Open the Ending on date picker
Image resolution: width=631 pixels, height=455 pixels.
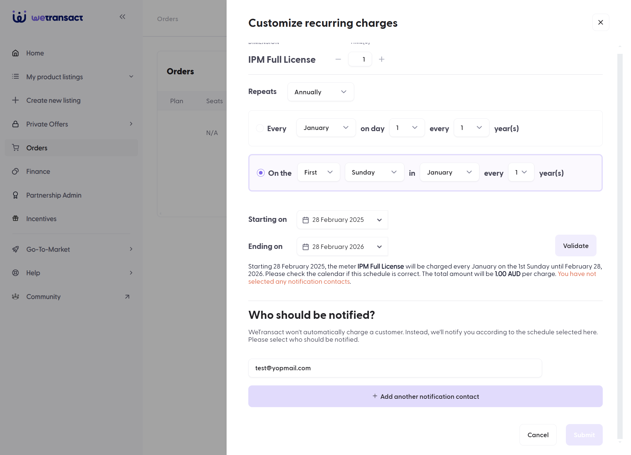(x=342, y=247)
